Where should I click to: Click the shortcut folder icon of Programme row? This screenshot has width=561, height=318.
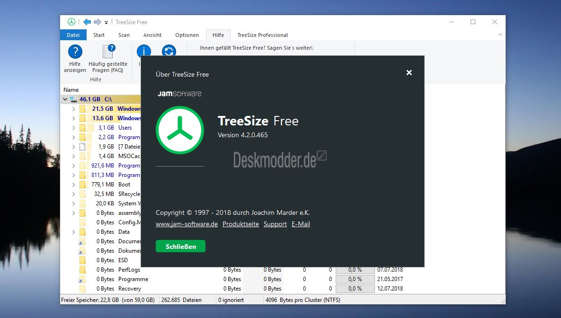[82, 279]
